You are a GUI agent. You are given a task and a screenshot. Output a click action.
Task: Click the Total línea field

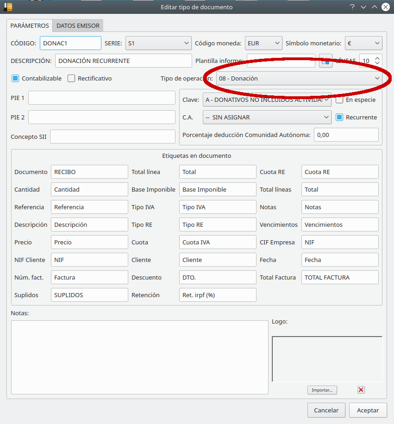pos(218,172)
